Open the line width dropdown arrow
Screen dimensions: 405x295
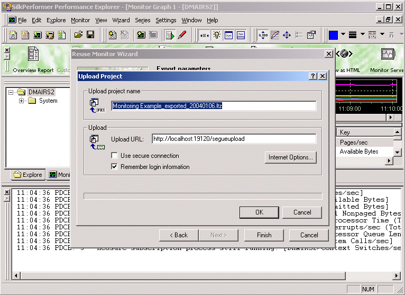[x=363, y=34]
